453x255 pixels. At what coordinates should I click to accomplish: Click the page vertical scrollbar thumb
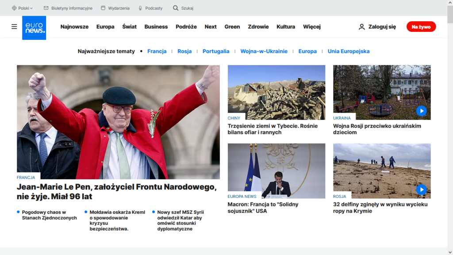click(x=450, y=15)
